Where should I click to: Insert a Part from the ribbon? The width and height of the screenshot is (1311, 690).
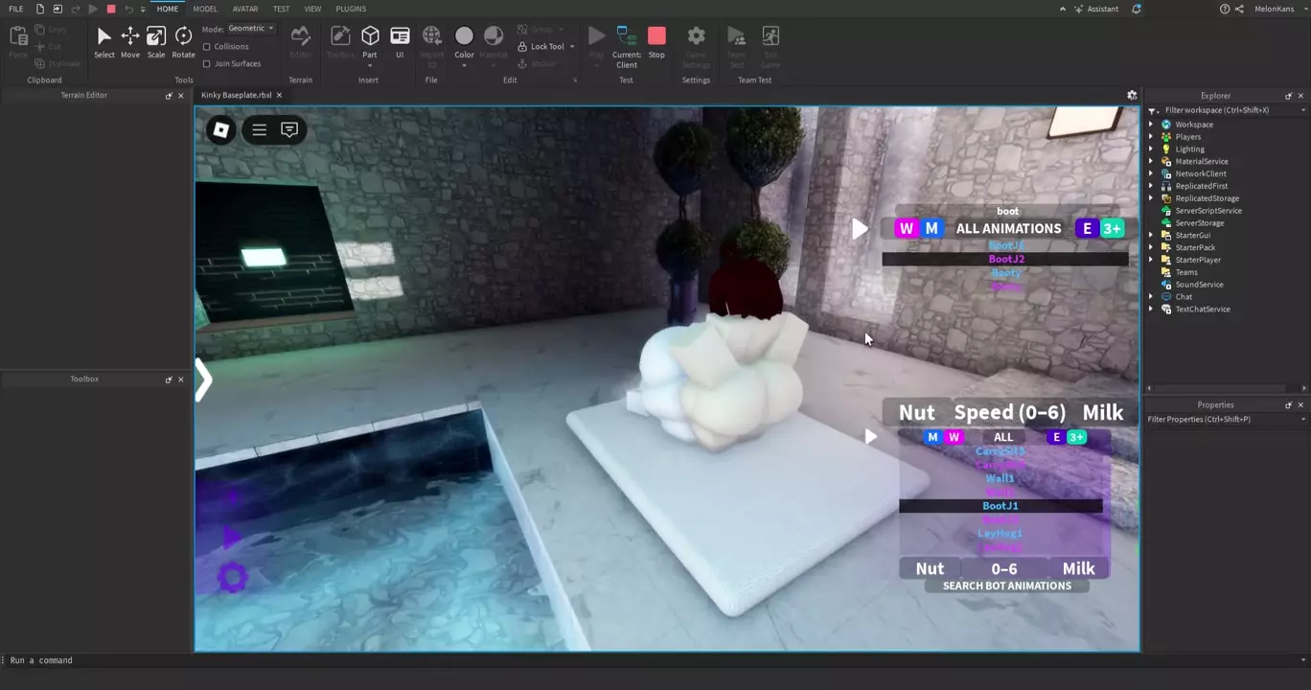coord(370,41)
